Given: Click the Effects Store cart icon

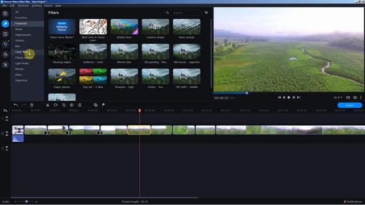Looking at the screenshot, I should tap(206, 13).
